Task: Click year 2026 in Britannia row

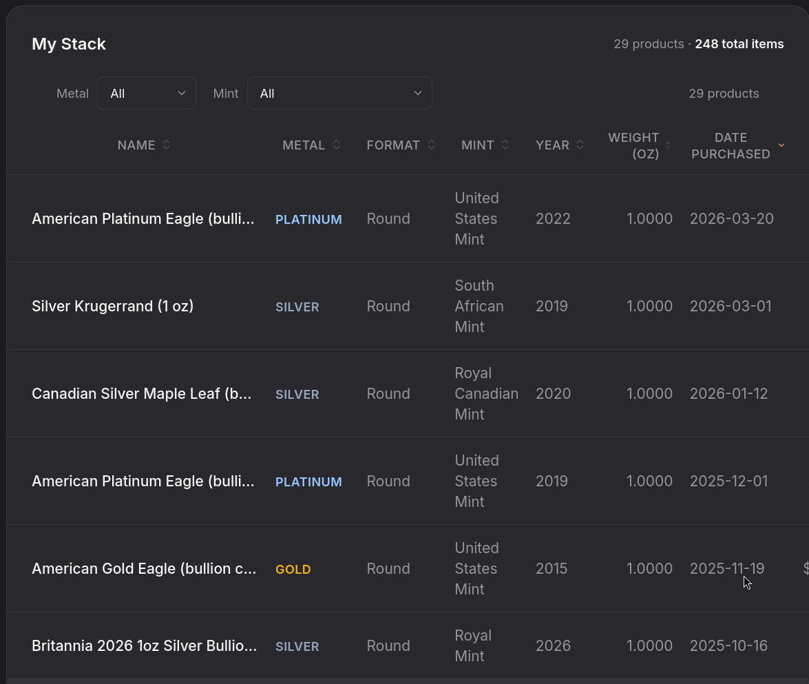Action: [x=553, y=646]
